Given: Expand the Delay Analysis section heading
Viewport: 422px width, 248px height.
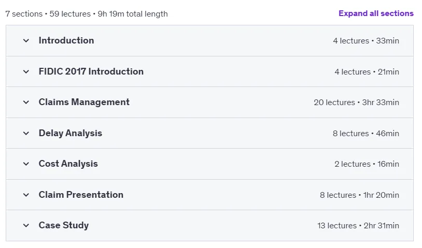Looking at the screenshot, I should click(x=70, y=133).
